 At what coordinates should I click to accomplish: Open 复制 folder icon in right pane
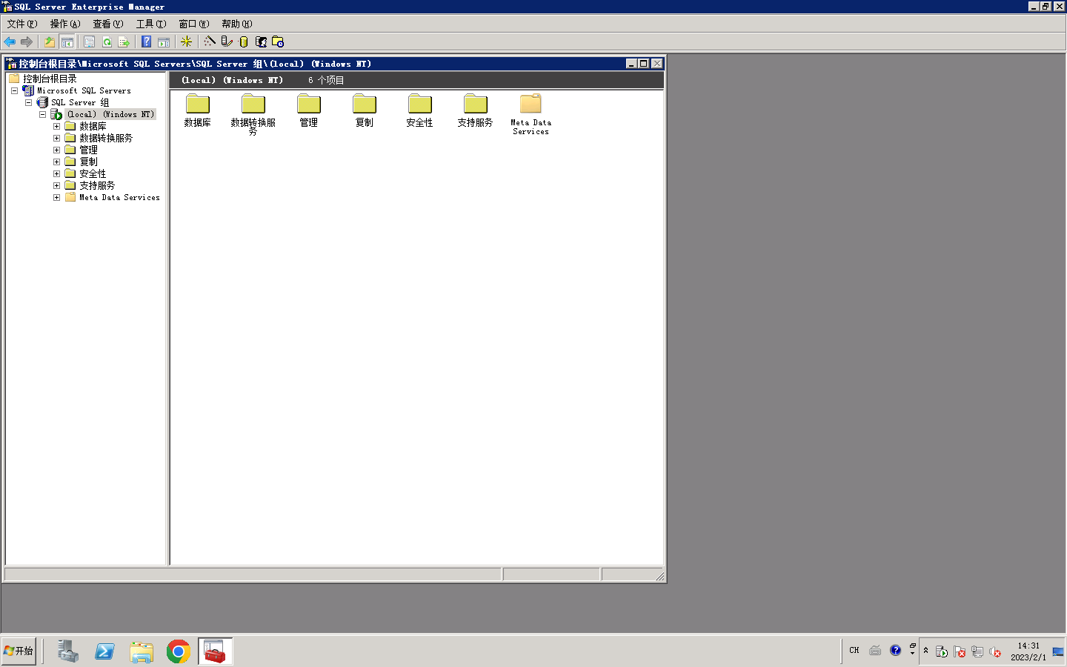(365, 111)
